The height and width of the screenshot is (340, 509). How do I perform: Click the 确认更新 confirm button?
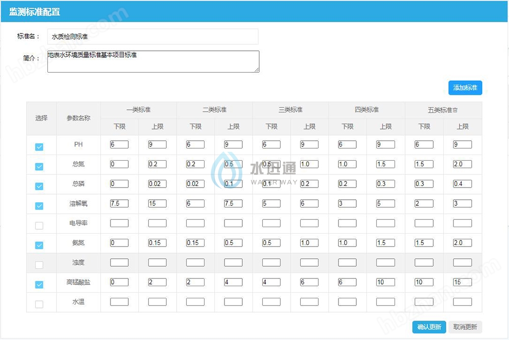(429, 327)
